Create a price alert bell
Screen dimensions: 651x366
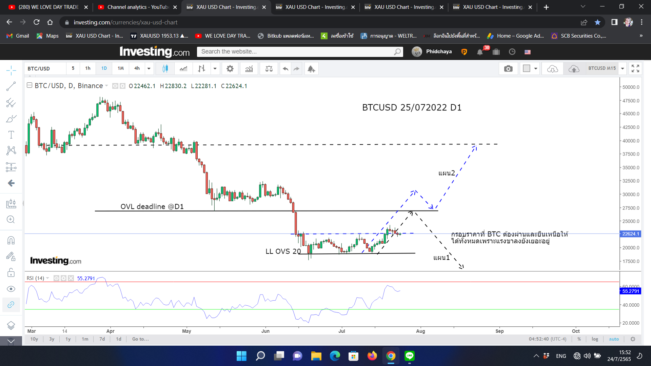(x=311, y=69)
